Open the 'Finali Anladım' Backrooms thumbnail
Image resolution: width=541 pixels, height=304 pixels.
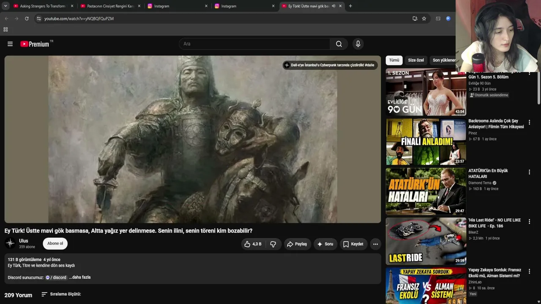[426, 141]
